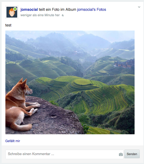The image size is (144, 164).
Task: Open the jomsocial's Fotos album link
Action: (x=92, y=9)
